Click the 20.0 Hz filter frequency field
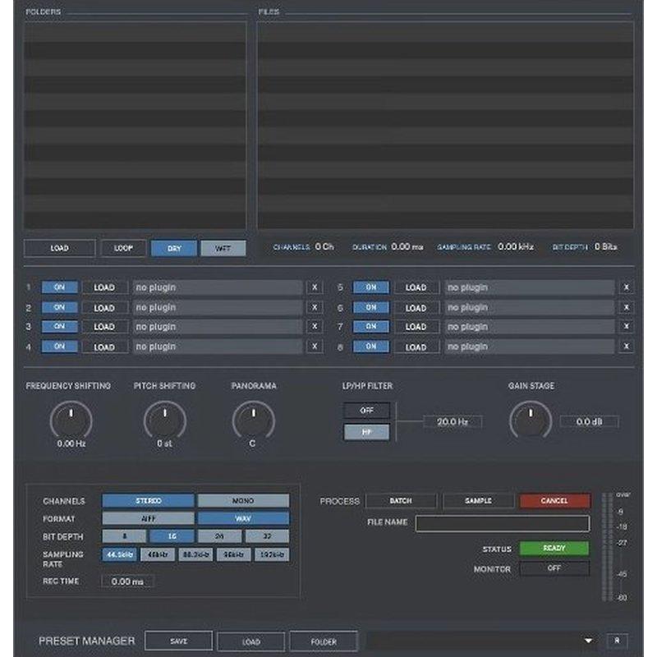This screenshot has width=657, height=657. click(x=453, y=421)
